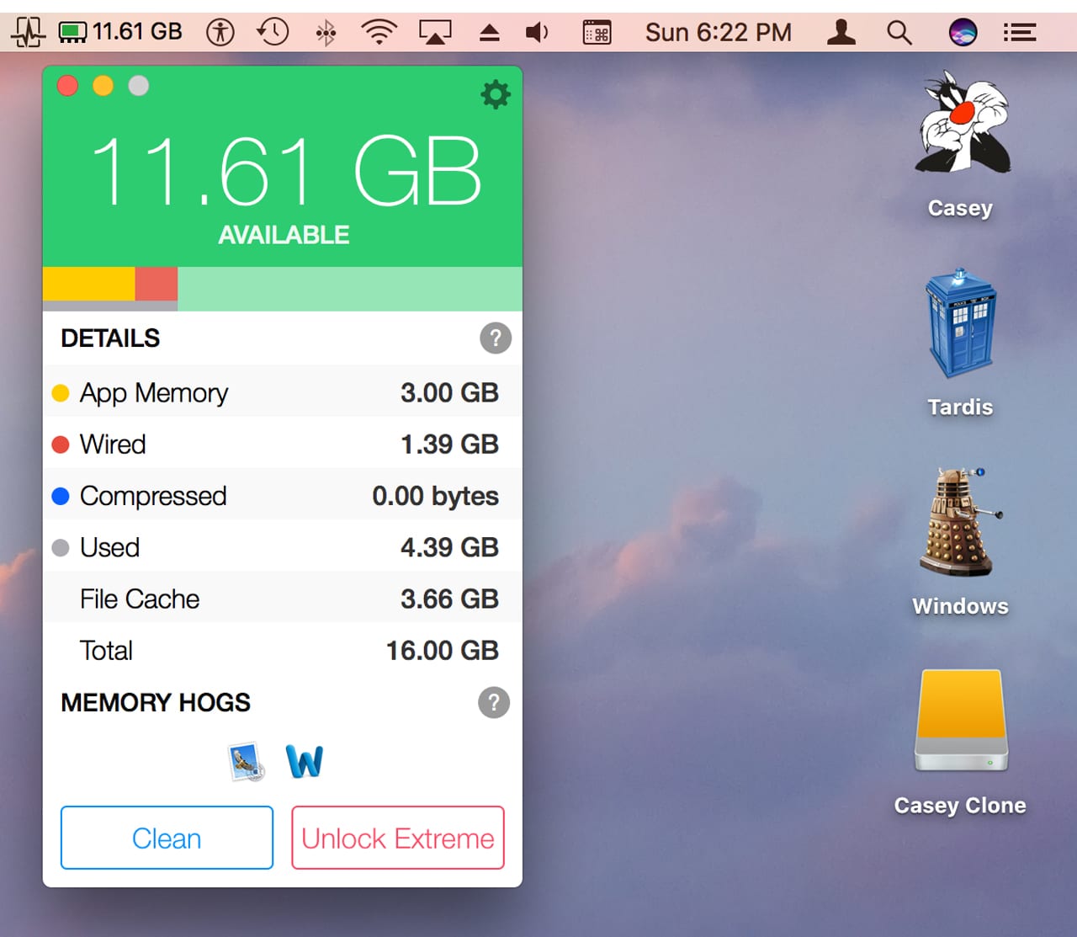Click the yellow App Memory bar segment
The width and height of the screenshot is (1077, 937).
click(x=88, y=284)
